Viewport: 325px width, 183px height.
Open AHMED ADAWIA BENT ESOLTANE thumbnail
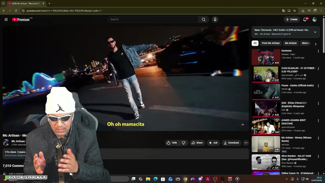(x=266, y=127)
